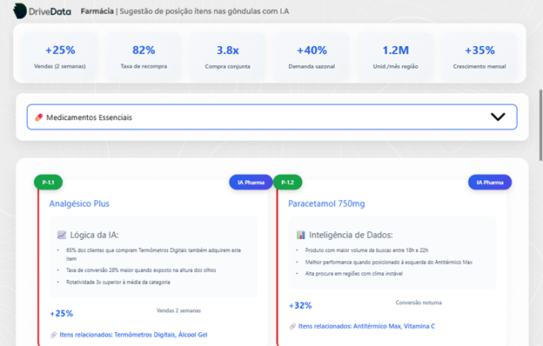Image resolution: width=543 pixels, height=346 pixels.
Task: Click the Inteligência de Dados heading
Action: 351,235
